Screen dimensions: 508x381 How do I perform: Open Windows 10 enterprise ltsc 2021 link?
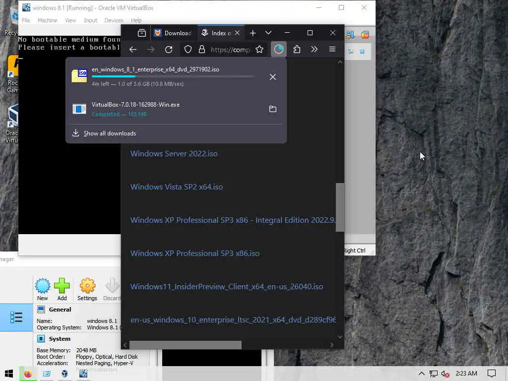click(233, 320)
